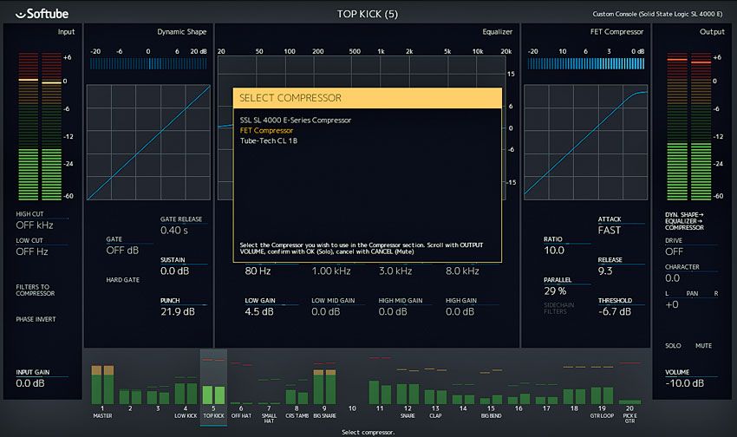Select OFF HAT channel 6
Viewport: 737px width, 437px height.
pos(241,390)
